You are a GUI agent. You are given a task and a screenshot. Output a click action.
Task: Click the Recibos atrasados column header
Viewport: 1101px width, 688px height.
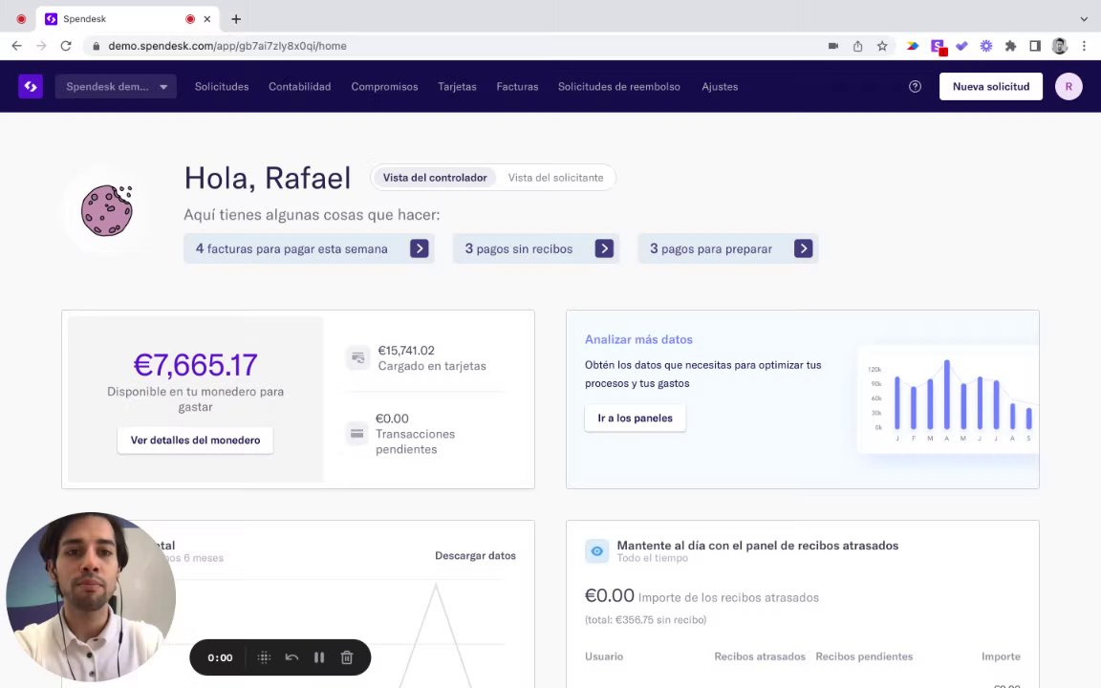[x=760, y=656]
